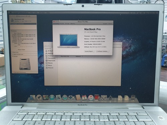Open the calendar icon in Dock

click(x=85, y=98)
